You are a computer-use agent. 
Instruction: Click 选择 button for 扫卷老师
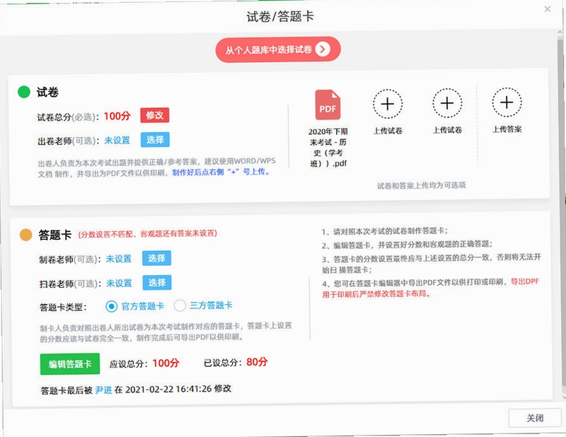pyautogui.click(x=157, y=283)
